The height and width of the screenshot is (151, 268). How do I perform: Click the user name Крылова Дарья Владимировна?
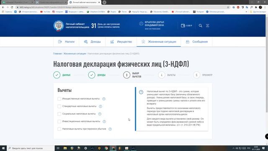155,23
